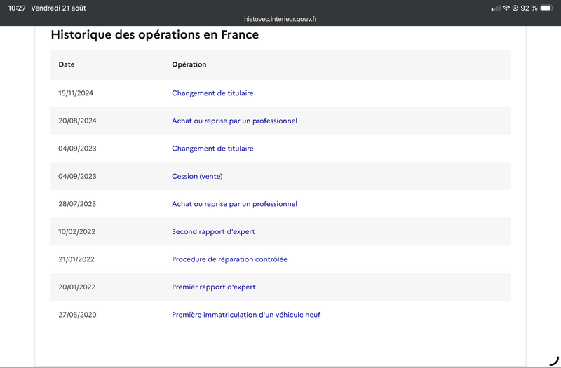Open the 20/08/2024 Achat ou reprise par un professionnel link
The width and height of the screenshot is (561, 368).
click(234, 121)
